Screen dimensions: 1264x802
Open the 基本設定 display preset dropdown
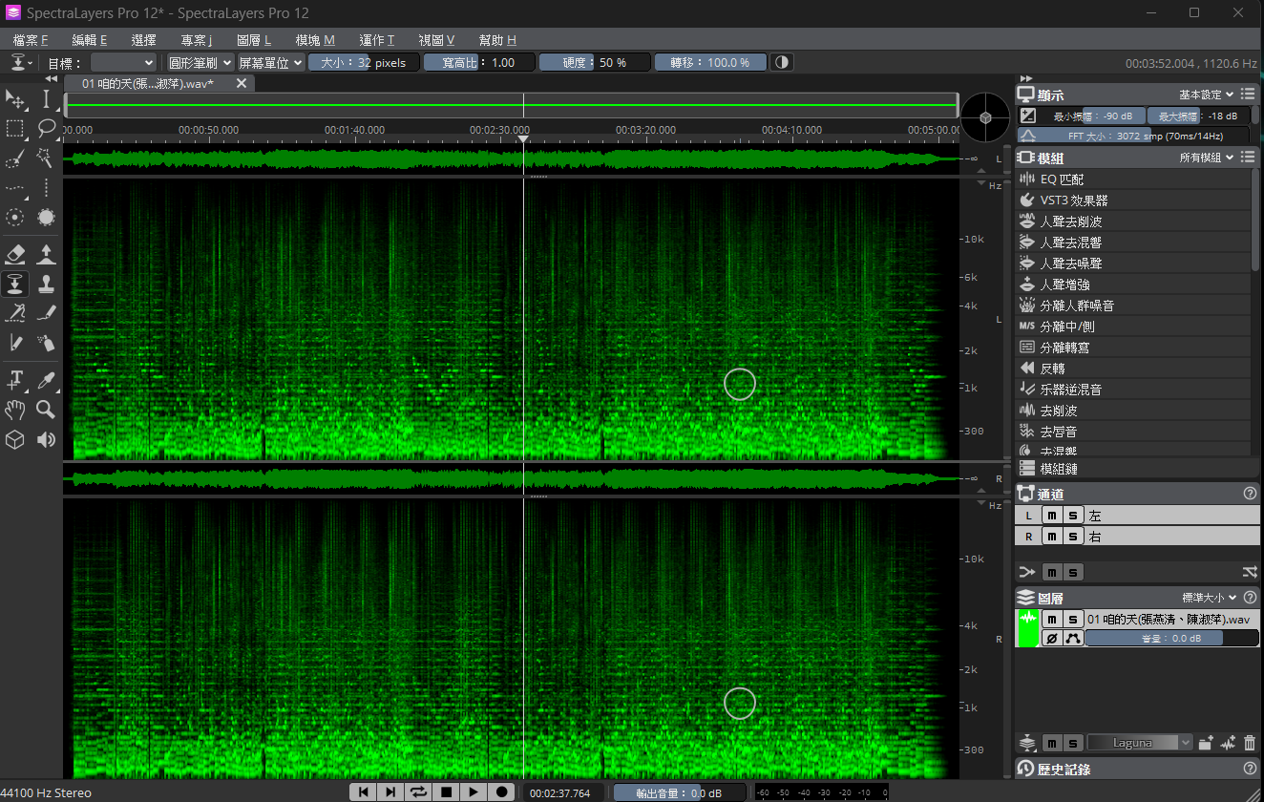[1206, 95]
